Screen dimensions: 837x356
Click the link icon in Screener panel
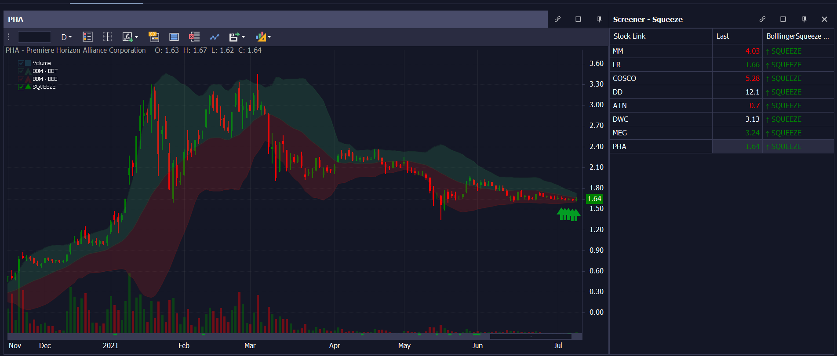pos(762,19)
